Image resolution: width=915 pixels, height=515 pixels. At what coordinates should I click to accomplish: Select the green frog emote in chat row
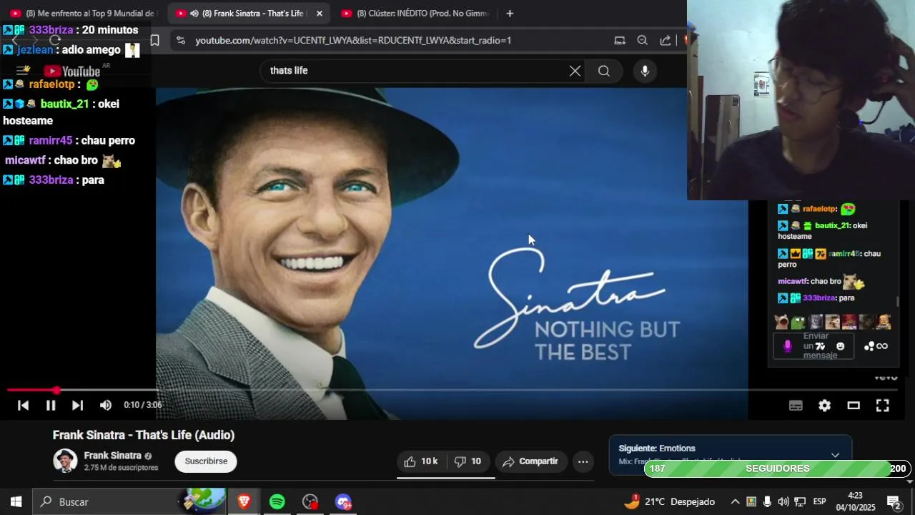pyautogui.click(x=798, y=322)
